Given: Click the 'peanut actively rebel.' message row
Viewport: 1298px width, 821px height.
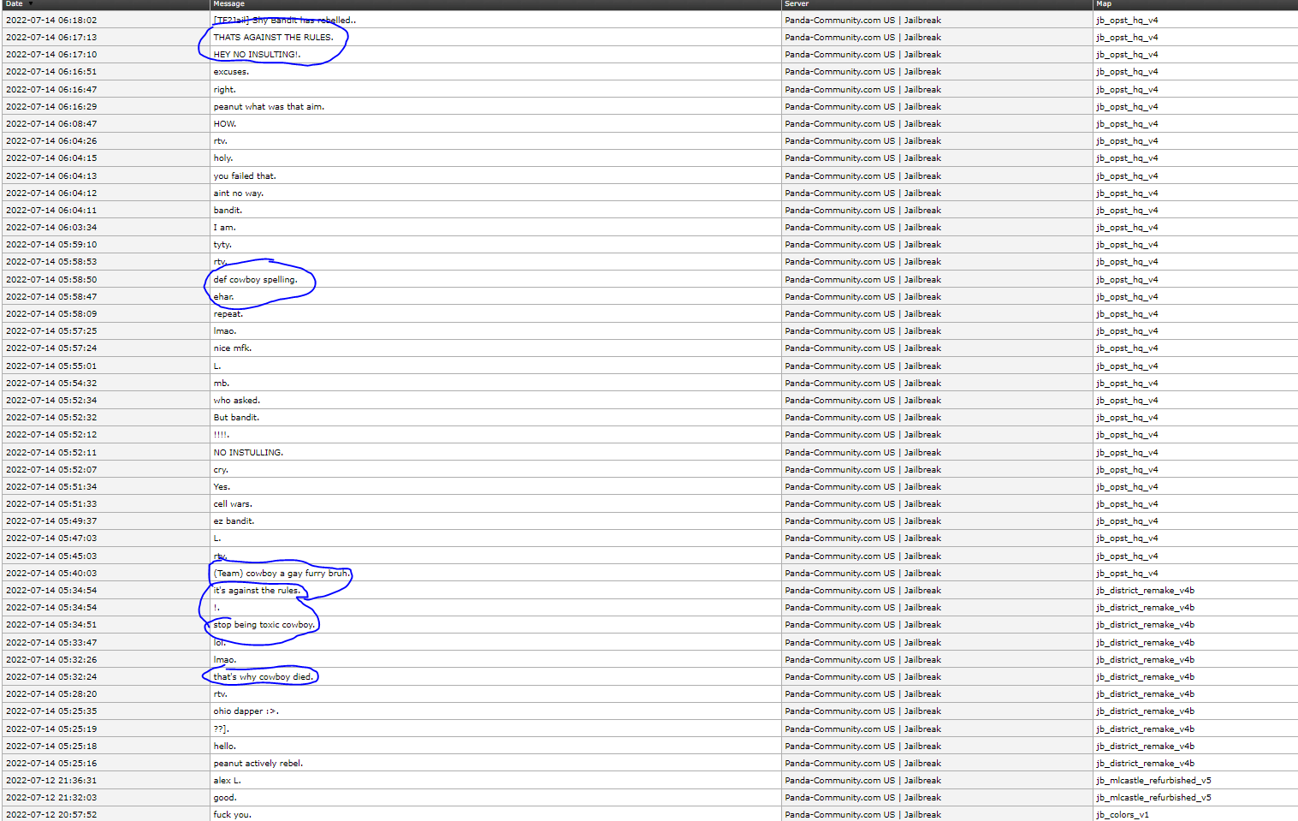Looking at the screenshot, I should [258, 763].
